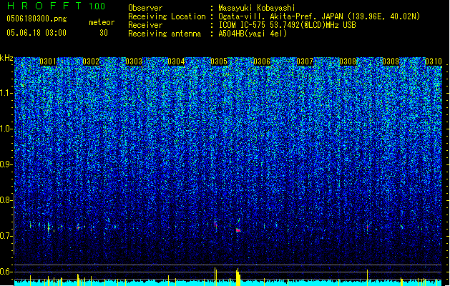Image resolution: width=450 pixels, height=286 pixels.
Task: Click the 0301 time marker
Action: [48, 61]
